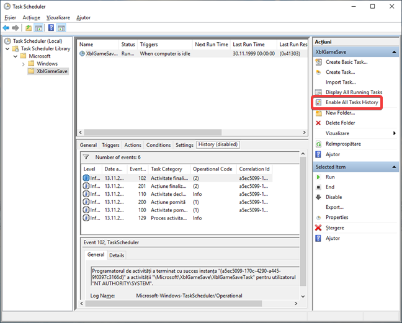
Task: Click the Task Scheduler (Local) clock icon
Action: pos(8,41)
